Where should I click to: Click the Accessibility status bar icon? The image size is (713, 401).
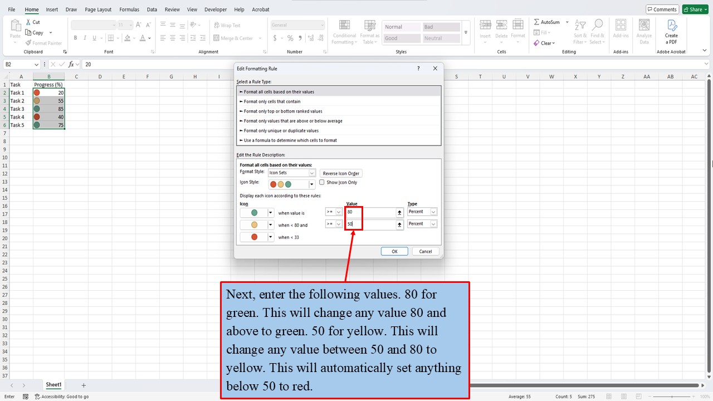coord(37,397)
